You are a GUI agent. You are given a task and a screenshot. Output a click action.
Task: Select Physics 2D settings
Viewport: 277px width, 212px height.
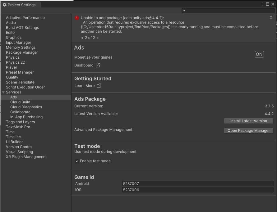(16, 62)
